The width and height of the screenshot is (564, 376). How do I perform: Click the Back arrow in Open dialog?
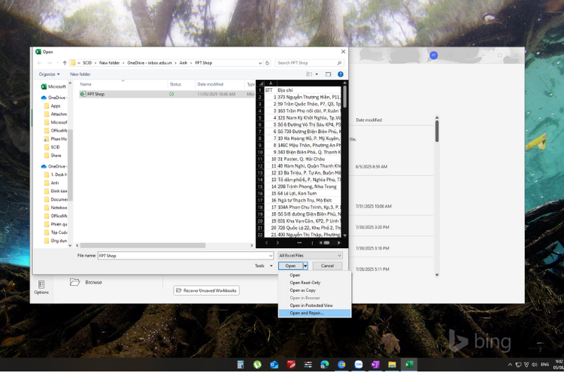[x=40, y=63]
